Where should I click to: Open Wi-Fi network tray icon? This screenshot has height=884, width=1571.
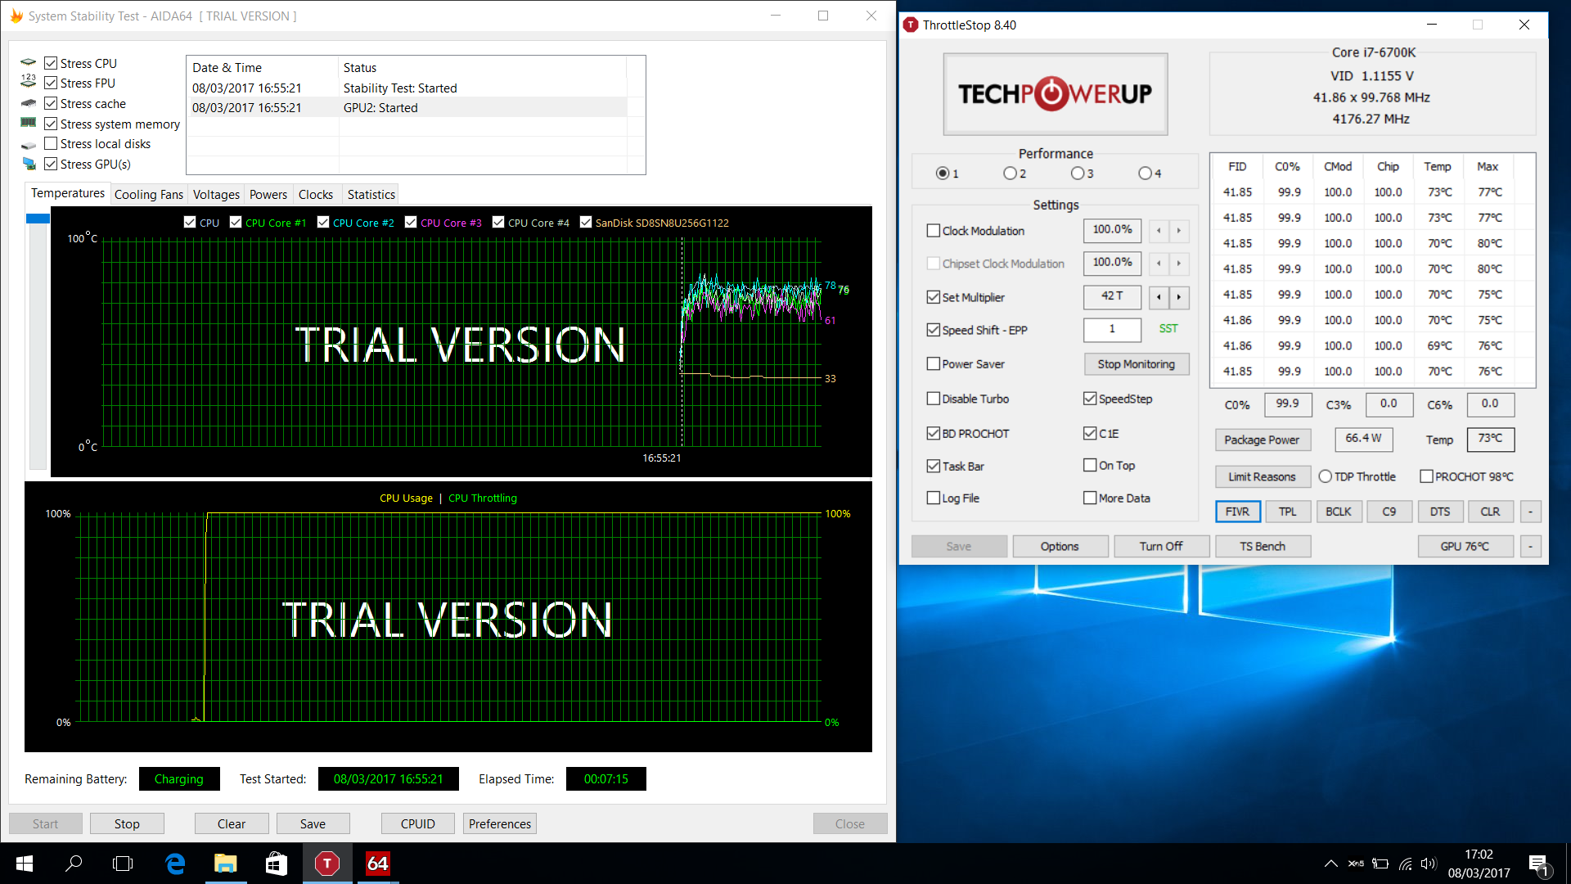(1405, 864)
